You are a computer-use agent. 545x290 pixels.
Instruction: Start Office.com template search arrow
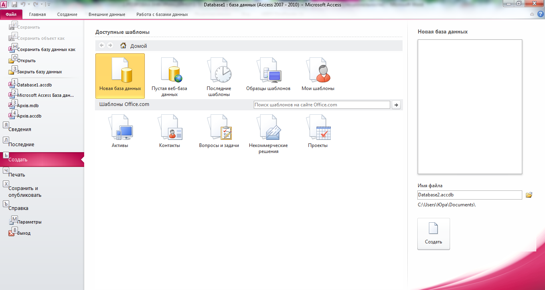tap(396, 105)
